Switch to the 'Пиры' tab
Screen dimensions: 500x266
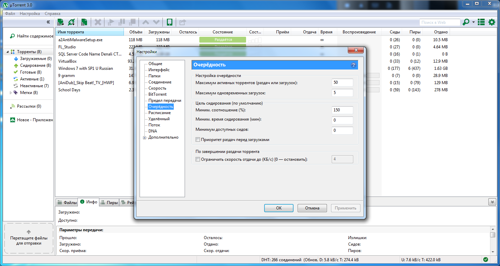[109, 203]
